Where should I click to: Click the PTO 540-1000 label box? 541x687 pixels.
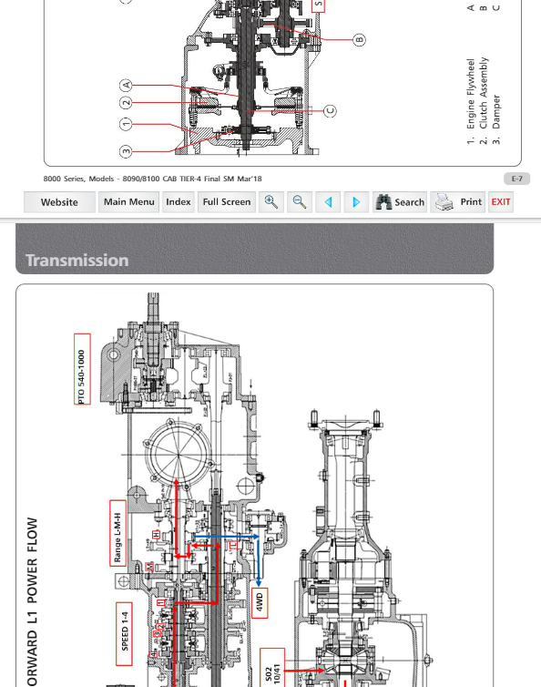pyautogui.click(x=82, y=369)
